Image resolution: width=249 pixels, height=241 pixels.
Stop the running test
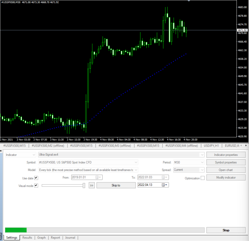click(x=226, y=230)
